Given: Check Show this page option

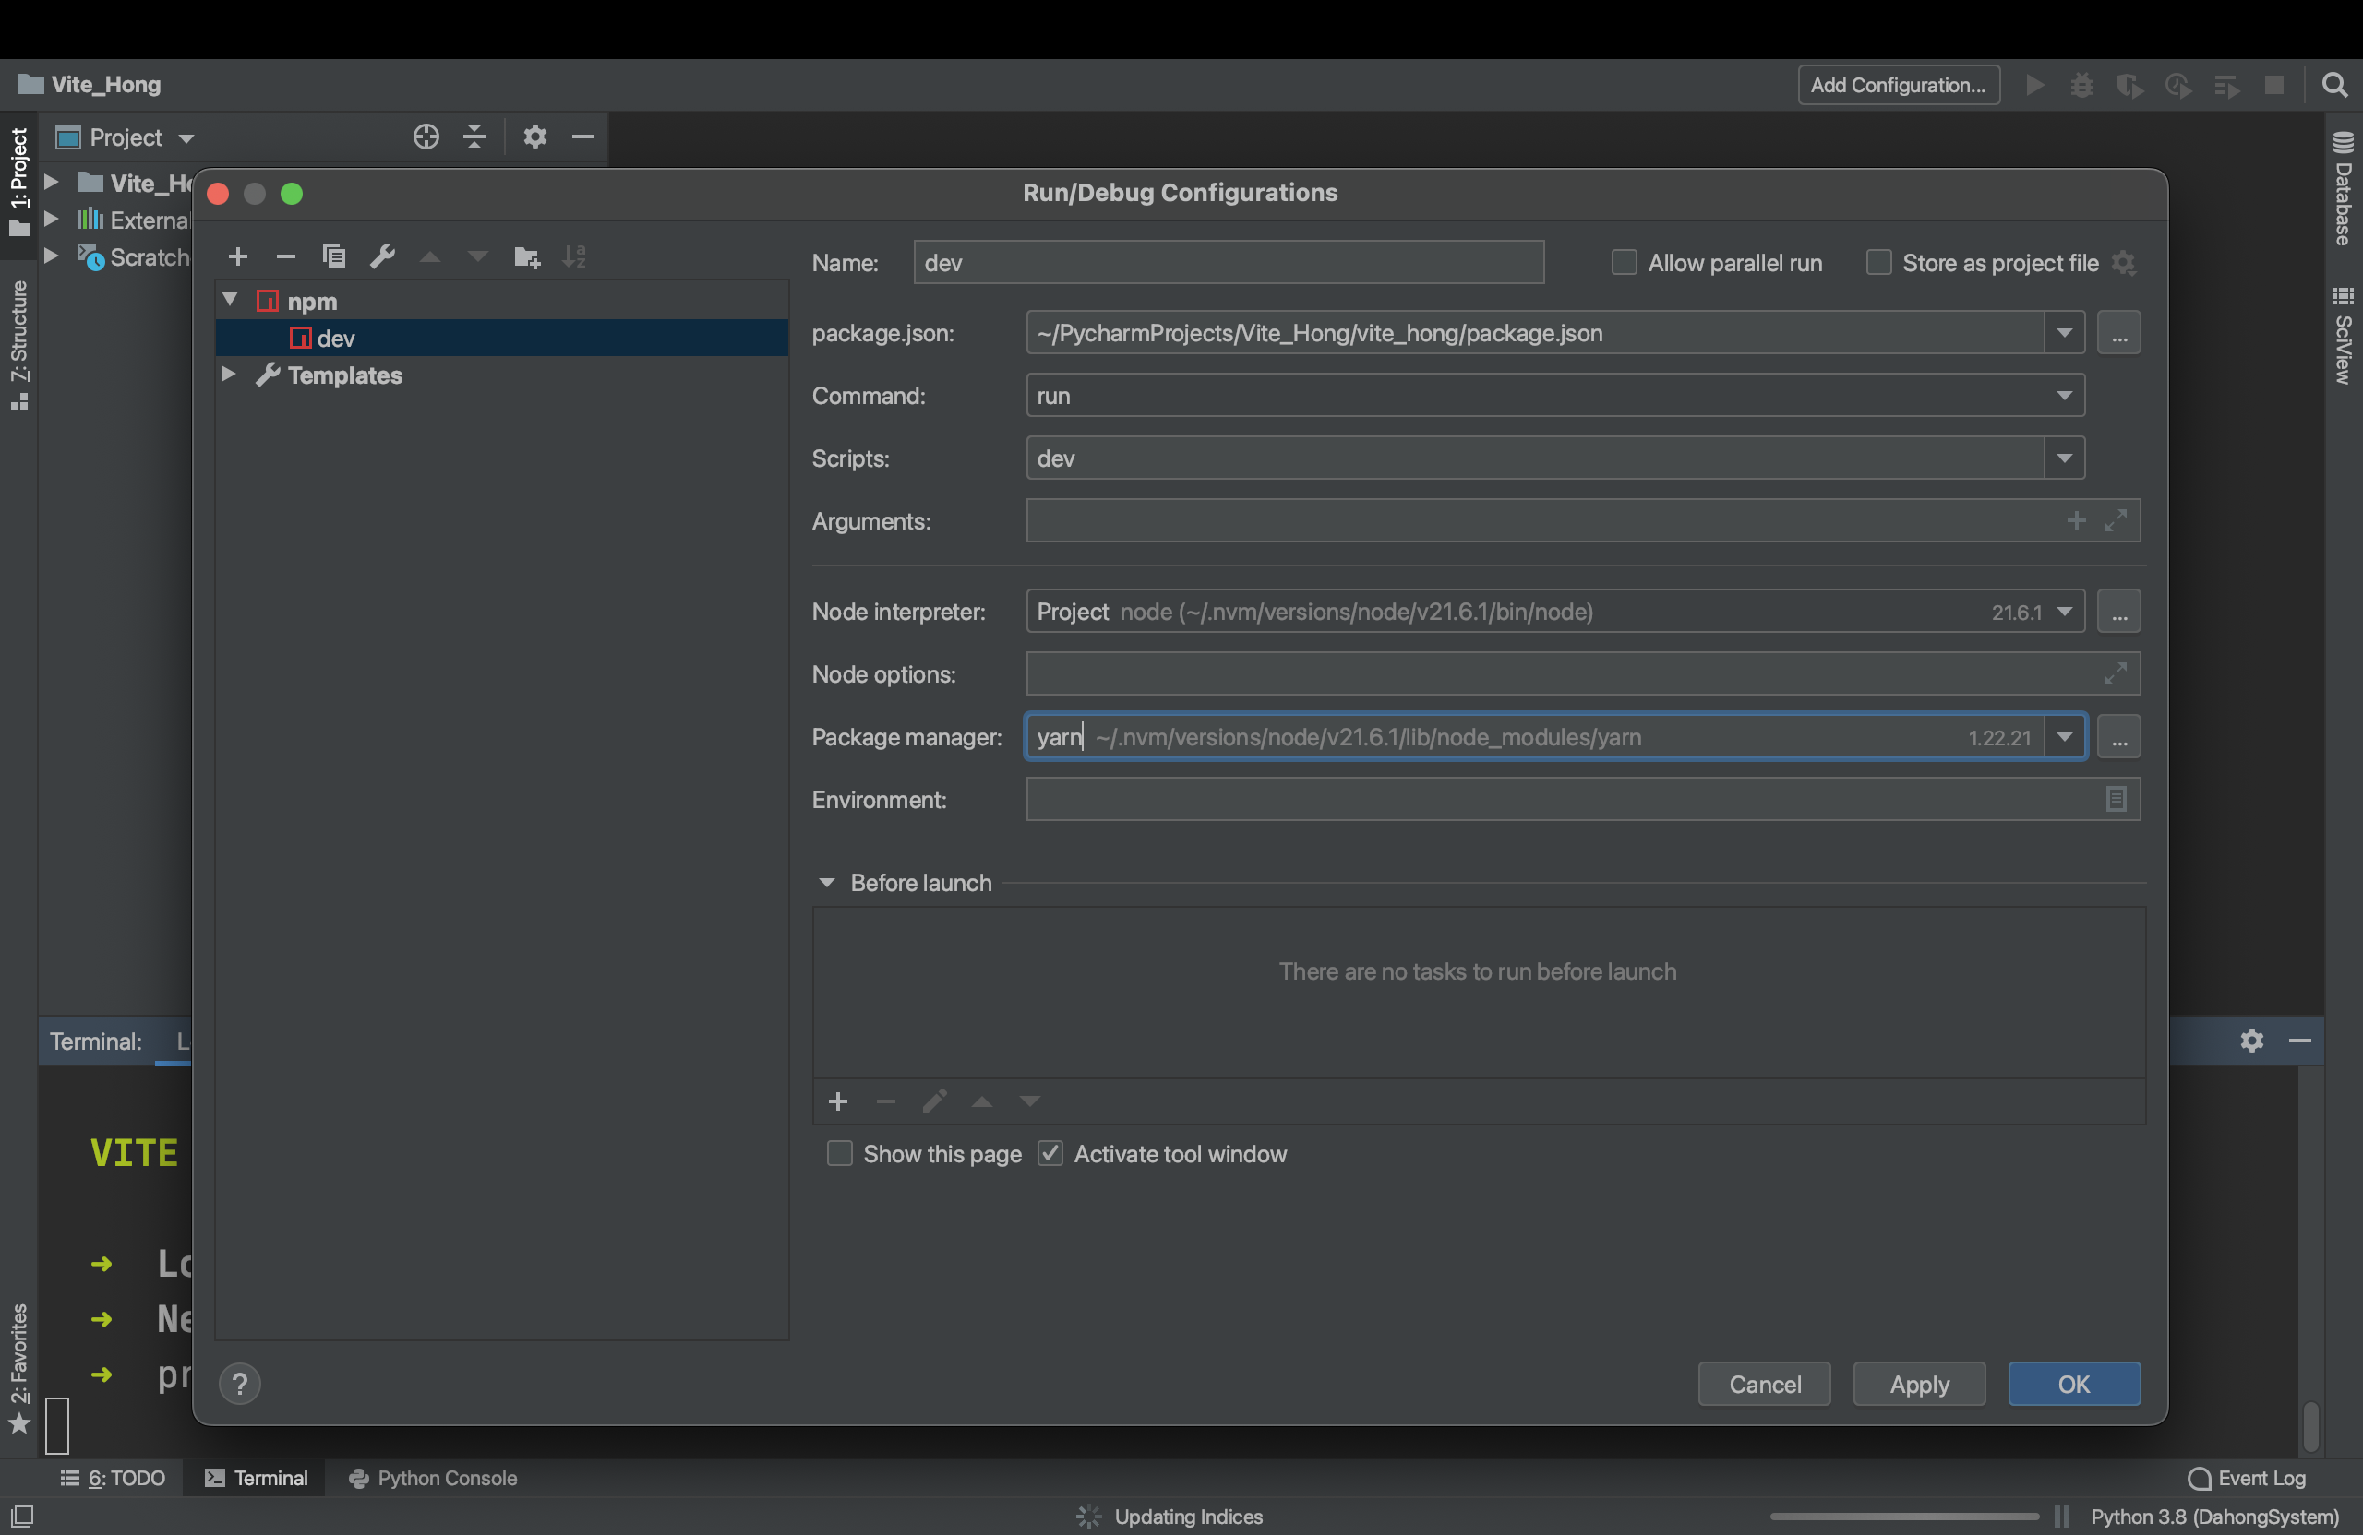Looking at the screenshot, I should [x=839, y=1154].
